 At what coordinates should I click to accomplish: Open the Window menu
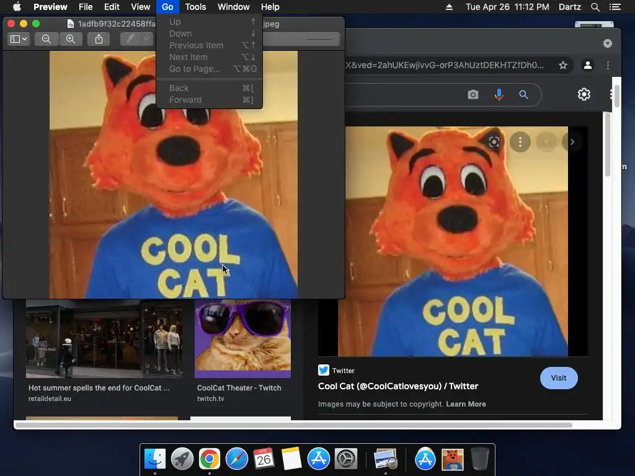coord(234,7)
